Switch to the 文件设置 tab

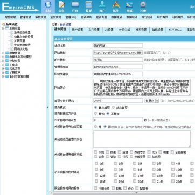pos(94,30)
